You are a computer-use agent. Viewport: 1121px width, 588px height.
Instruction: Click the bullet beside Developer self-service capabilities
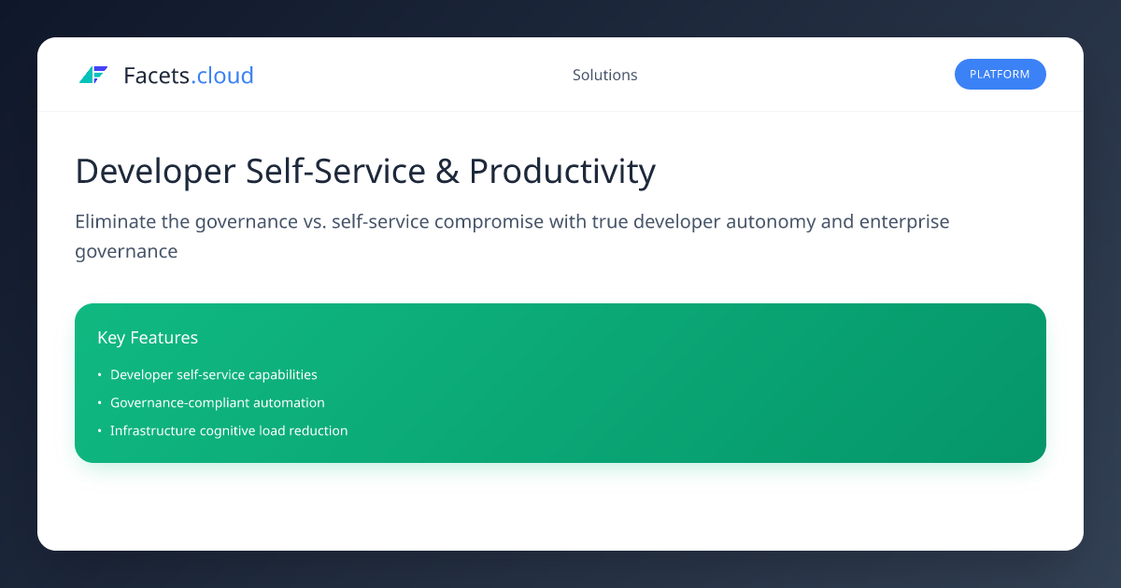coord(99,374)
